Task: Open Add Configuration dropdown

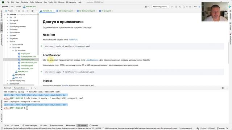Action: pos(160,6)
